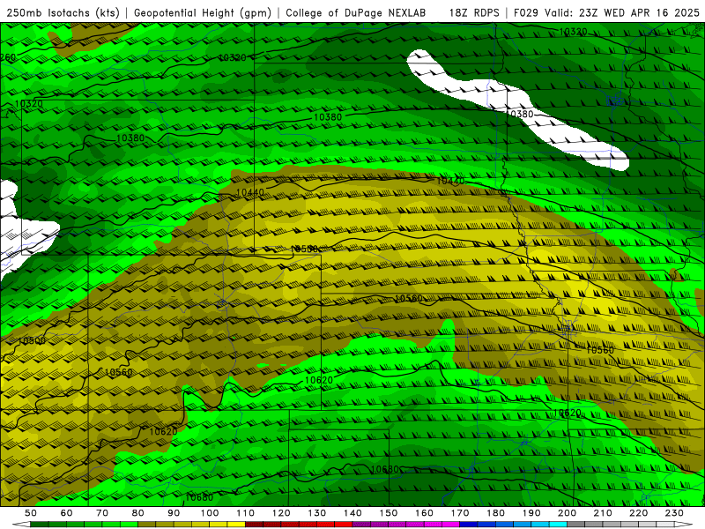Click the 130 kt color scale label
Image resolution: width=705 pixels, height=529 pixels.
[x=317, y=513]
